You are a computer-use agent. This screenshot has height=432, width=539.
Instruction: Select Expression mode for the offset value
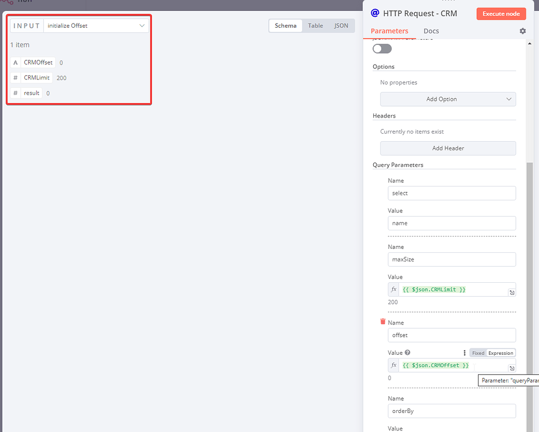500,353
